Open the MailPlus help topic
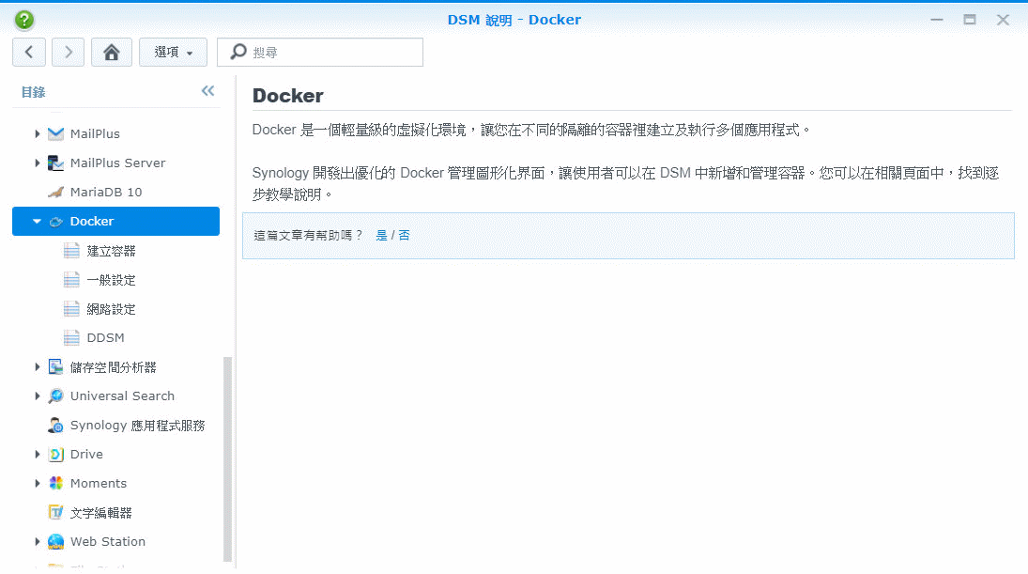The width and height of the screenshot is (1028, 574). coord(95,133)
